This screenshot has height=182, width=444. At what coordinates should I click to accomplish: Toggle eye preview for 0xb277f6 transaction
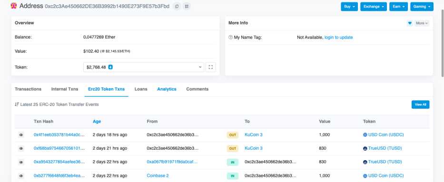(x=21, y=176)
